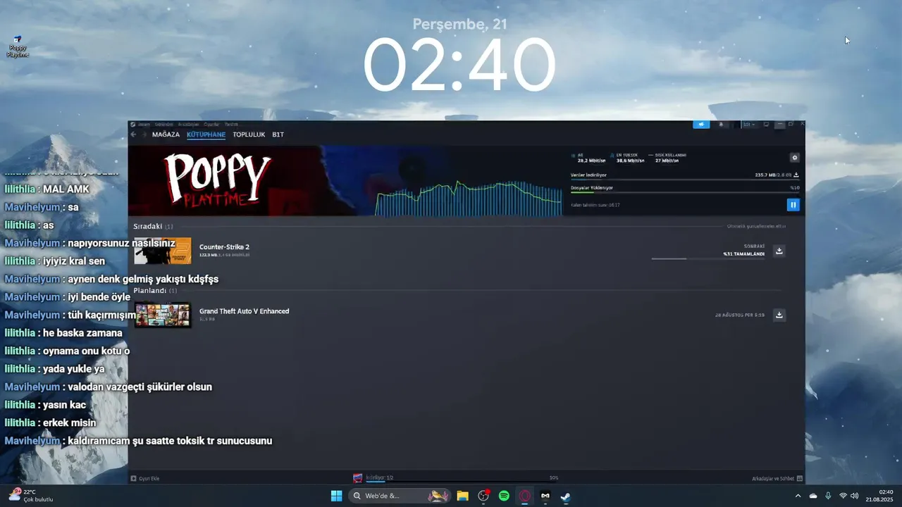Click the Veriler İndiriliyor progress bar

[685, 180]
